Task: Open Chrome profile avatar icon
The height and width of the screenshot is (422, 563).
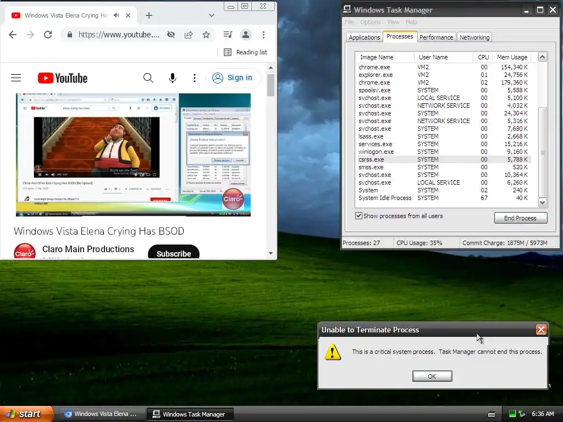Action: tap(246, 35)
